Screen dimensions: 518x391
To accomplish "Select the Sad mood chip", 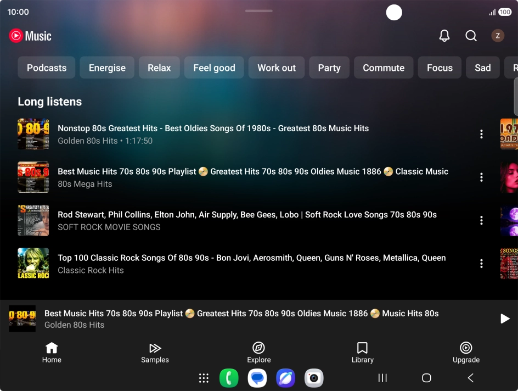I will (483, 68).
